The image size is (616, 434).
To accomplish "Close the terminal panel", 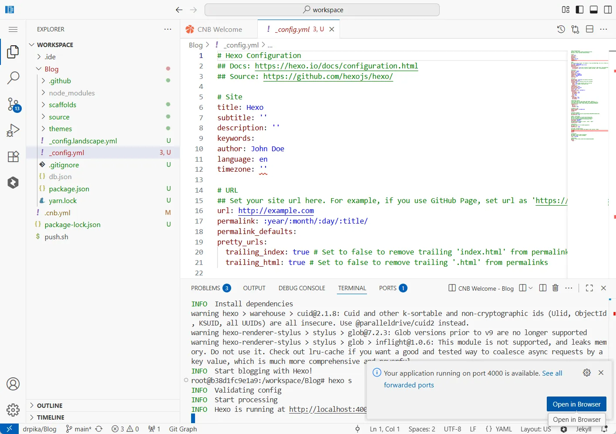I will point(603,288).
